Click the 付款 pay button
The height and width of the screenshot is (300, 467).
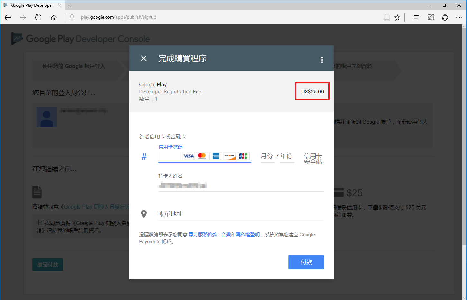pyautogui.click(x=306, y=262)
